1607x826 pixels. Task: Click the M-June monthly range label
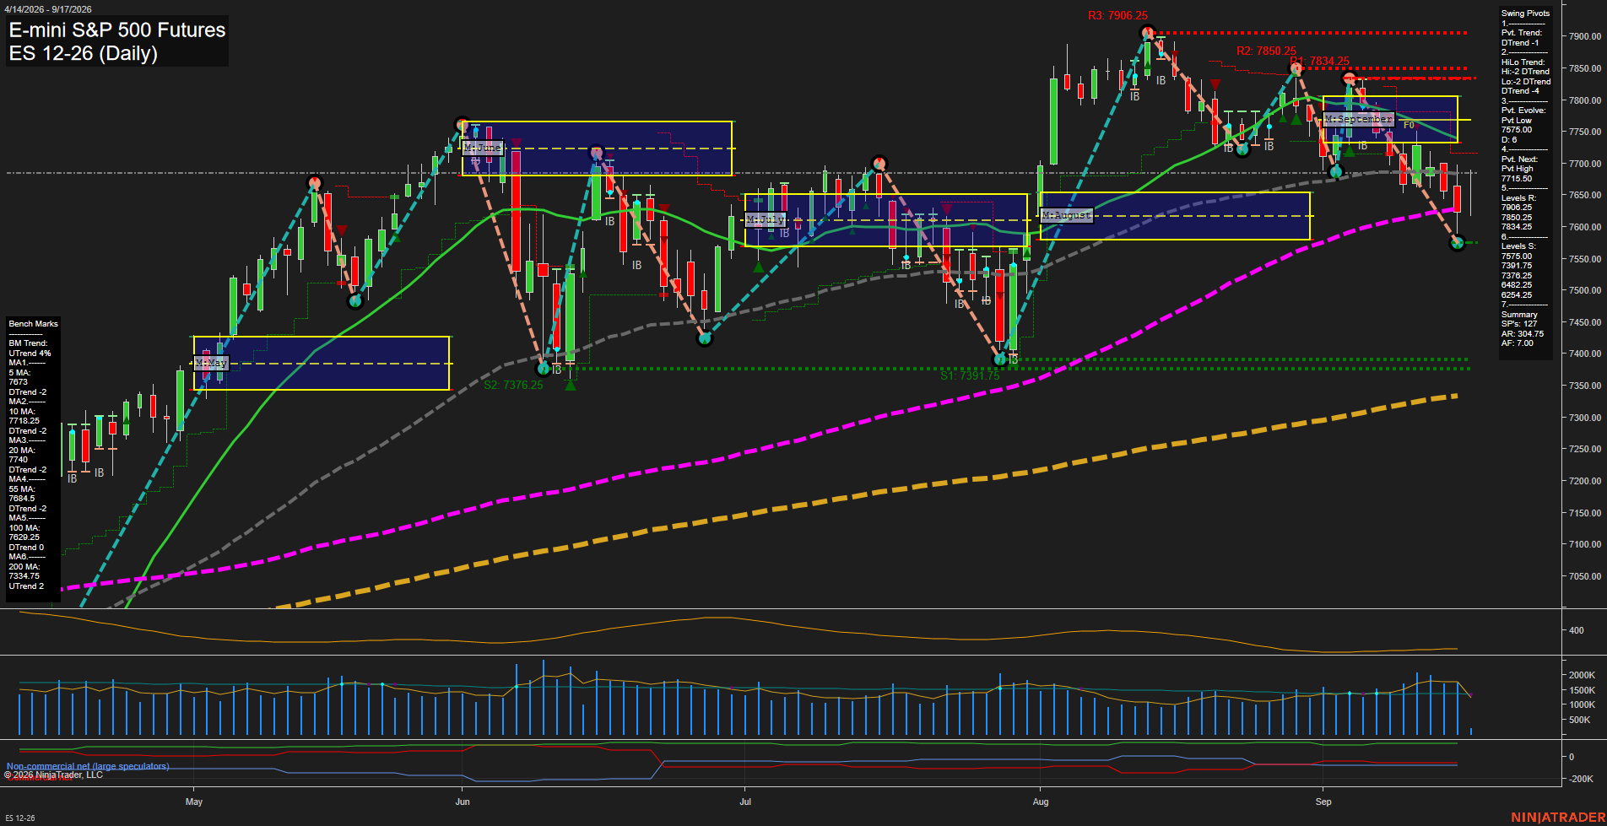pos(483,148)
